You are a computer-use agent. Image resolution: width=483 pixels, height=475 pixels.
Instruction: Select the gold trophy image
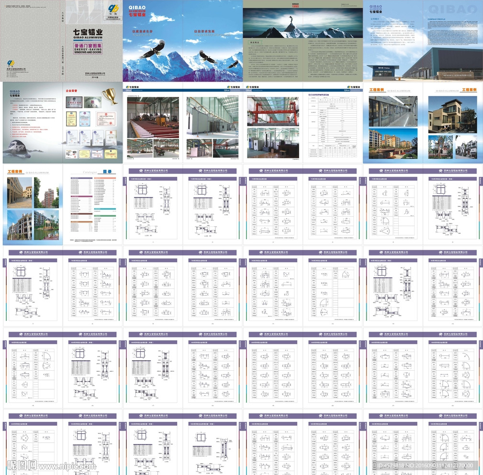[110, 96]
